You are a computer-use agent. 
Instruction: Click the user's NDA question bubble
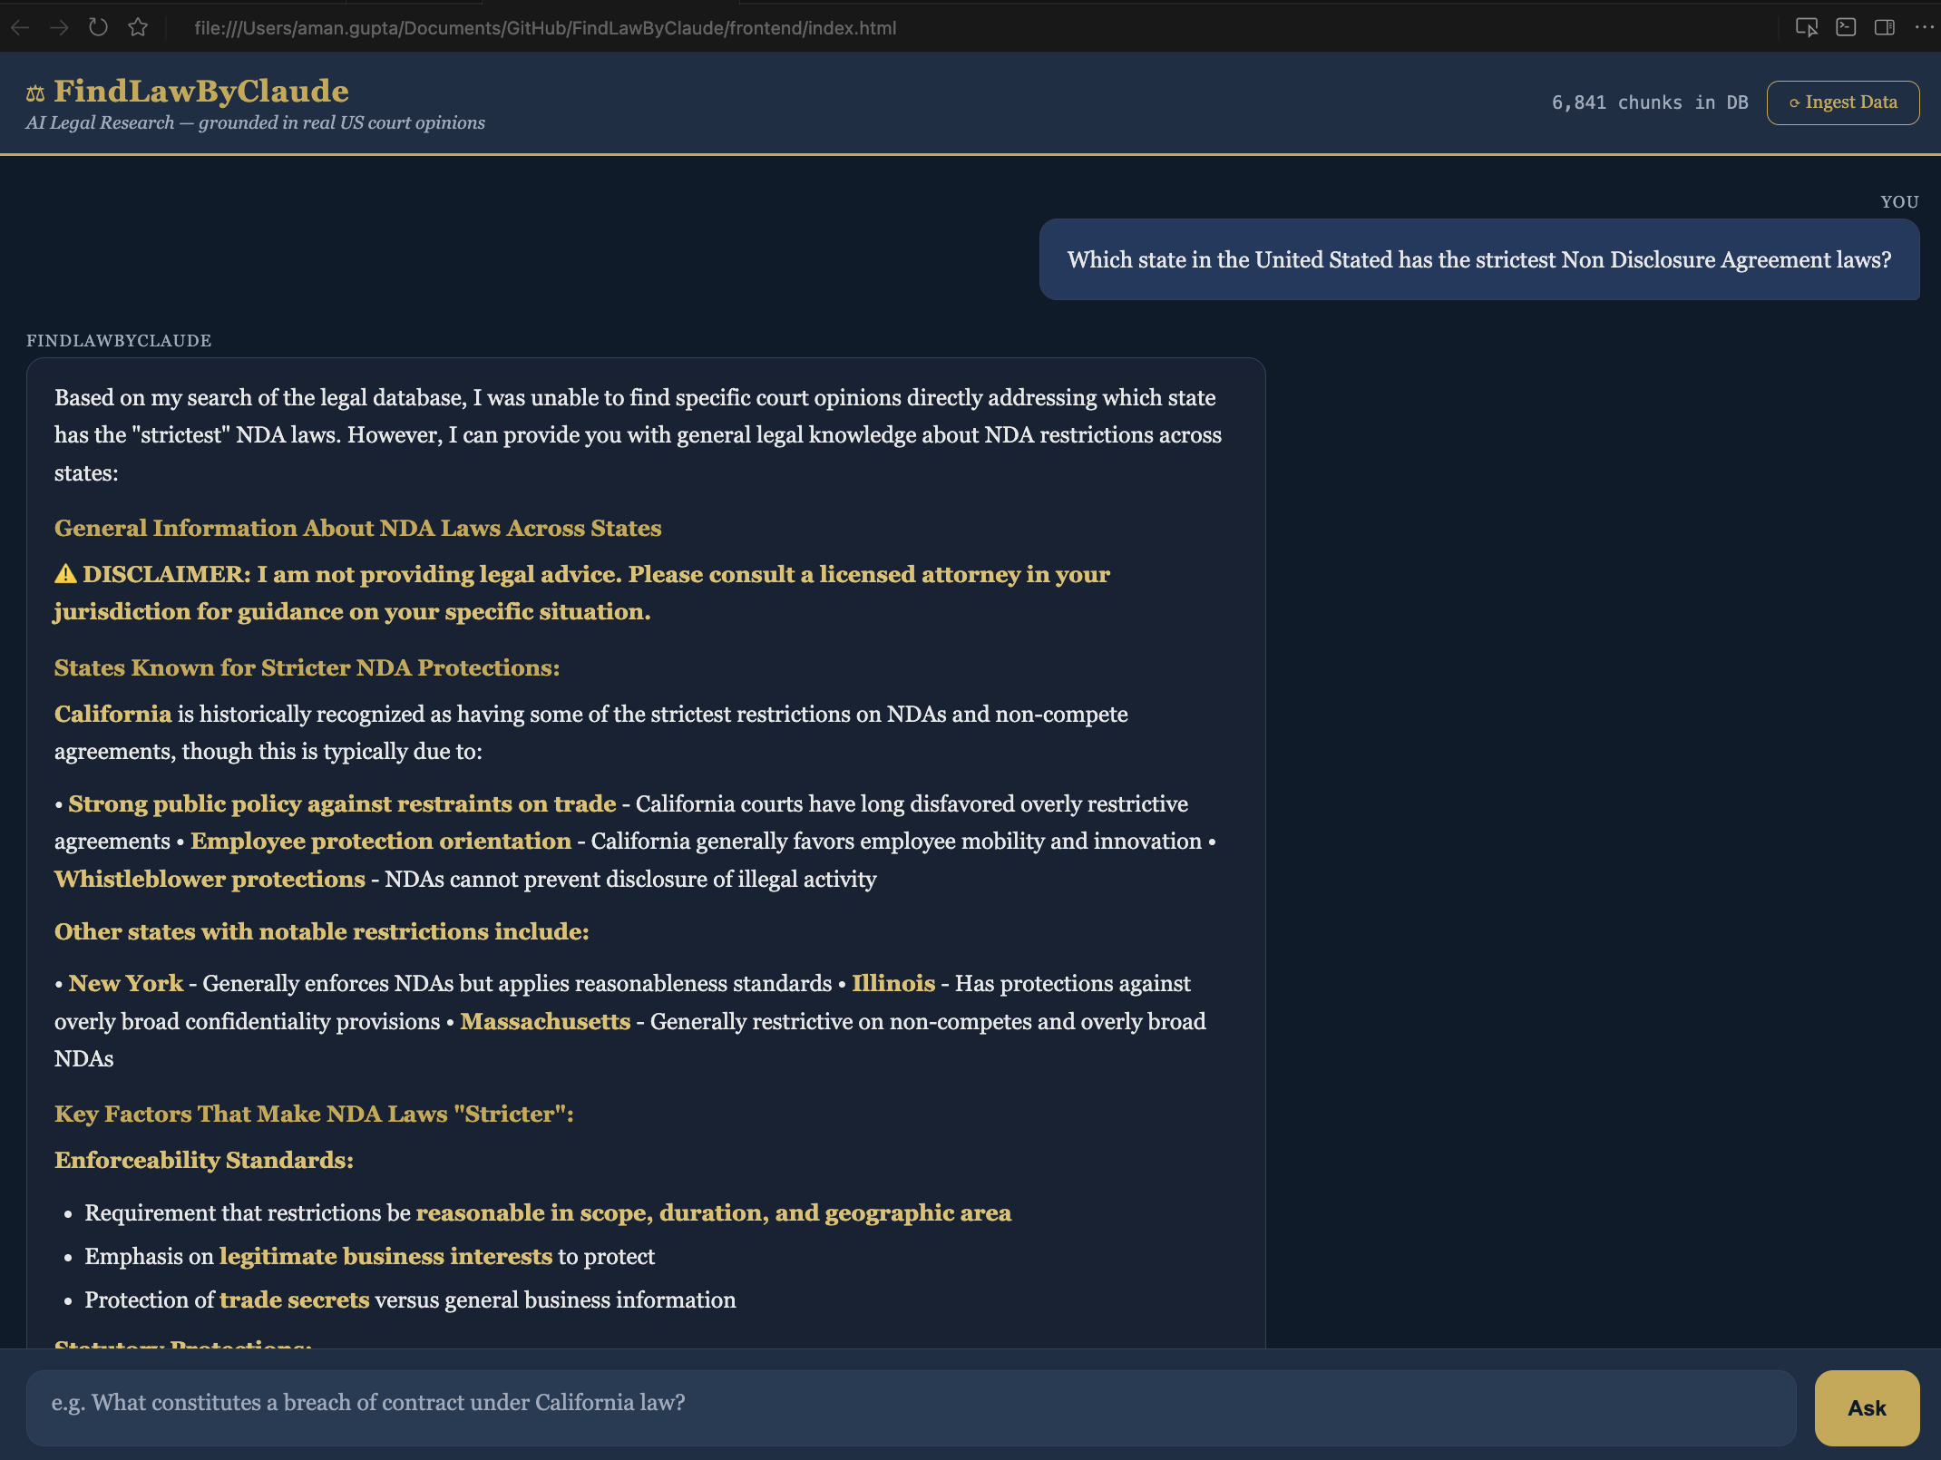pos(1478,260)
